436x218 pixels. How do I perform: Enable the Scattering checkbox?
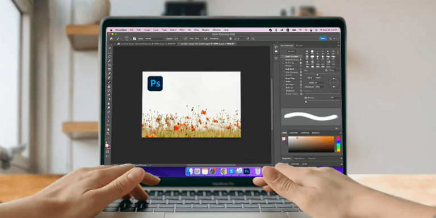click(284, 62)
